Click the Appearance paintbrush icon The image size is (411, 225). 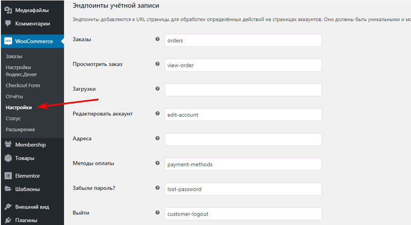[8, 207]
